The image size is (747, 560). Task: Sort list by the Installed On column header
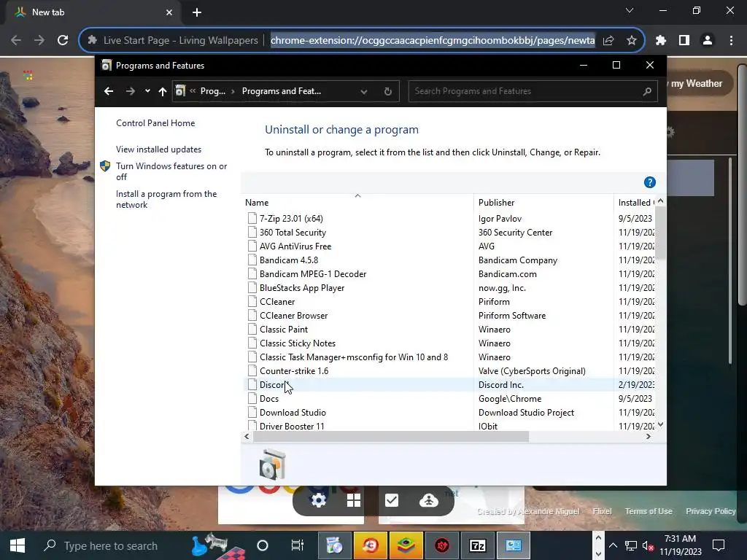(635, 203)
